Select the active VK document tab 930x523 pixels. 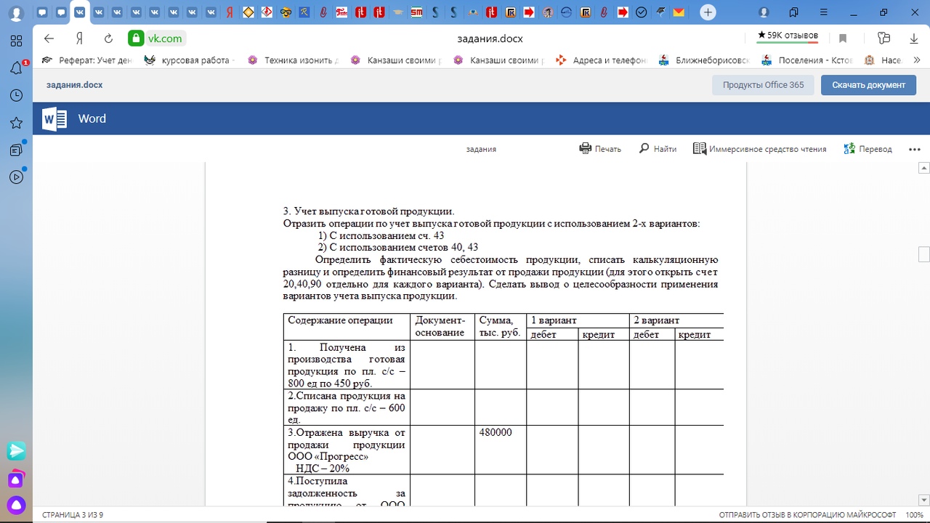click(79, 12)
